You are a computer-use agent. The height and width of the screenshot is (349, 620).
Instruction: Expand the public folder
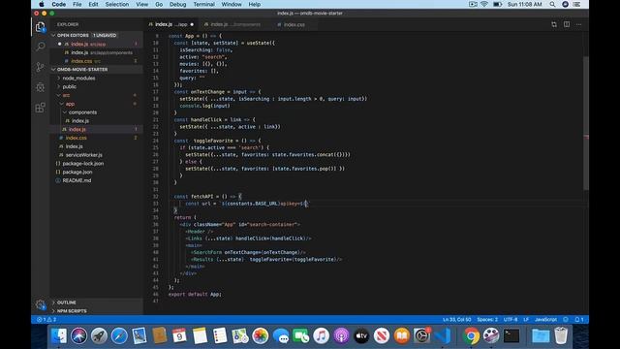click(x=69, y=86)
